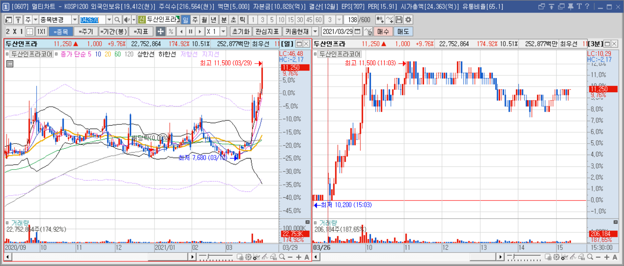Image resolution: width=624 pixels, height=266 pixels.
Task: Click the add candle chart icon
Action: pos(380,20)
